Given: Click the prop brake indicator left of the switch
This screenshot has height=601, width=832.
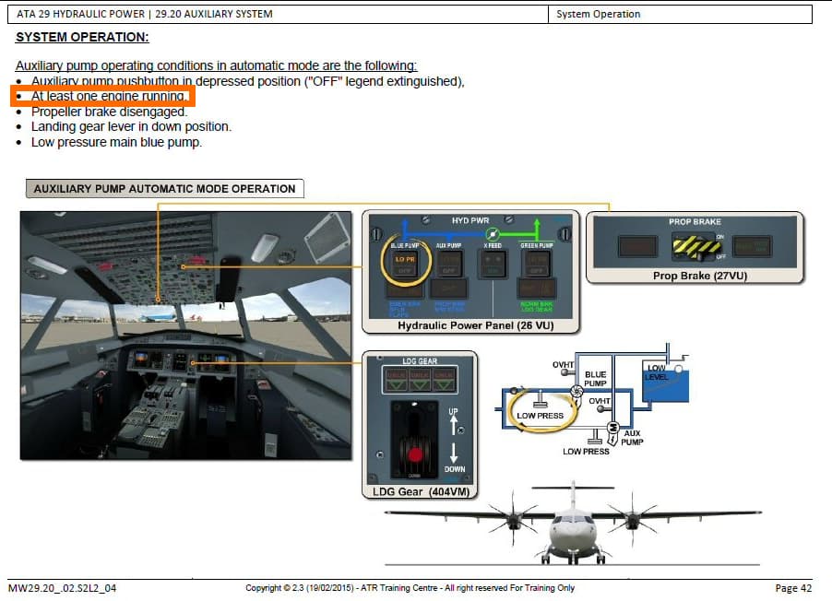Looking at the screenshot, I should [637, 247].
